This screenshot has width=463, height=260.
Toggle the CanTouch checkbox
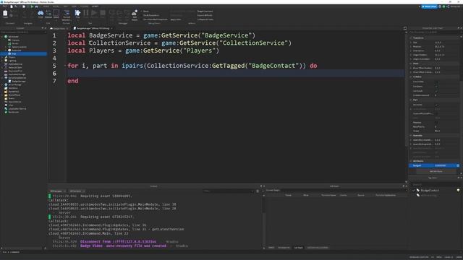436,91
